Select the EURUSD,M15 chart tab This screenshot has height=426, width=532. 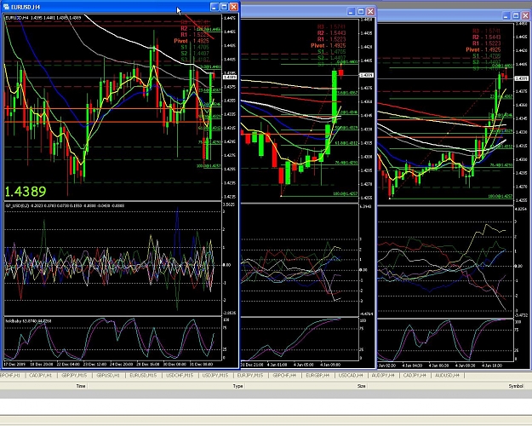pyautogui.click(x=143, y=376)
